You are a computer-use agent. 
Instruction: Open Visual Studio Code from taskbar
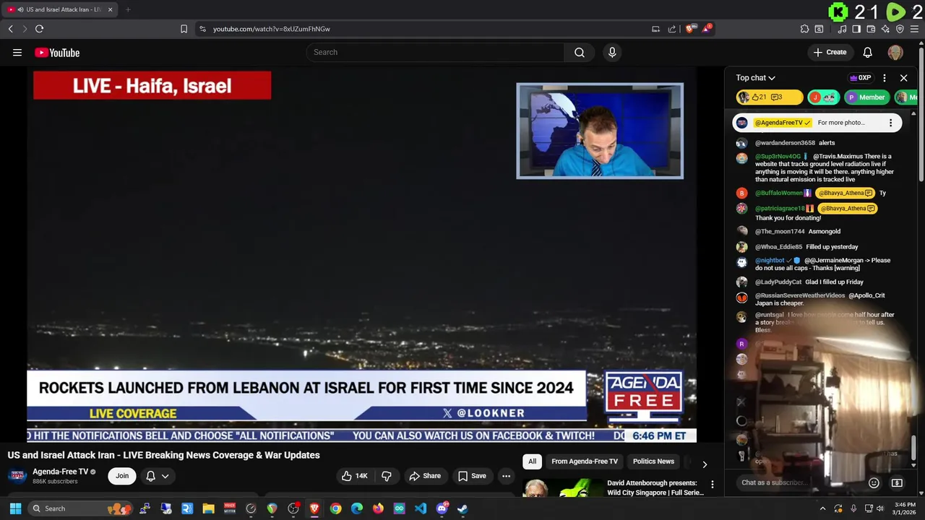point(421,508)
